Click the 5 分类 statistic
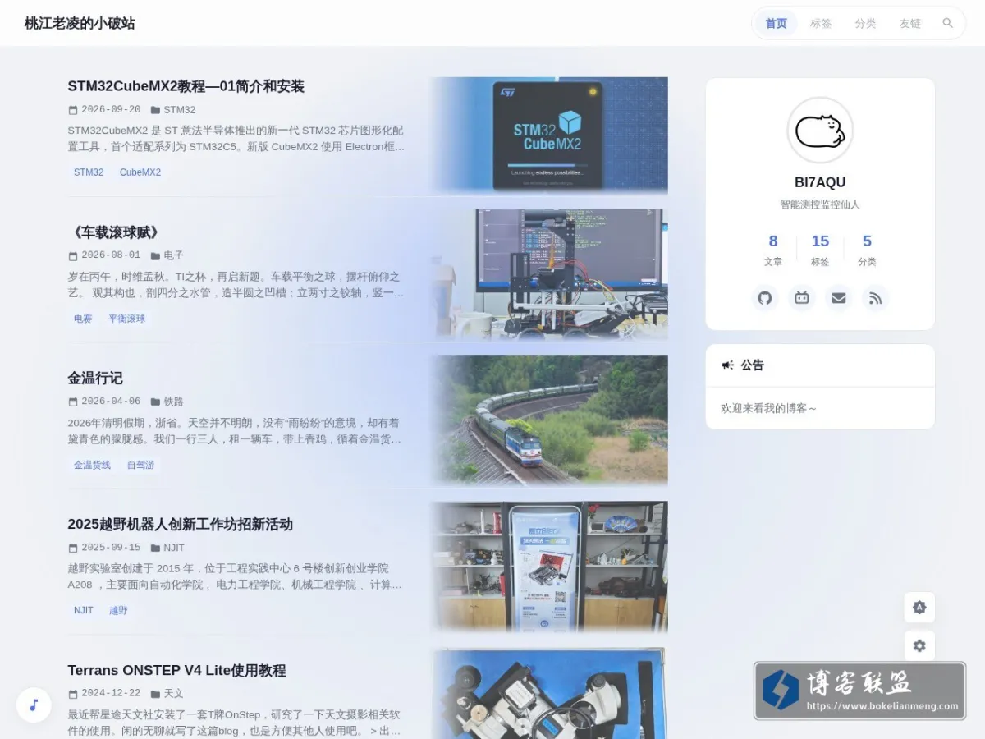985x739 pixels. pos(867,250)
